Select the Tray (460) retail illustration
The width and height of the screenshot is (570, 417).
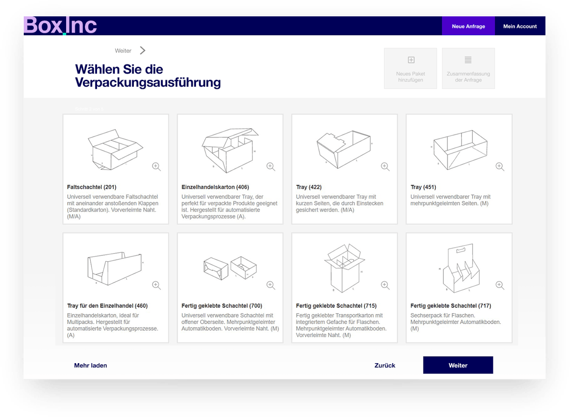[115, 268]
